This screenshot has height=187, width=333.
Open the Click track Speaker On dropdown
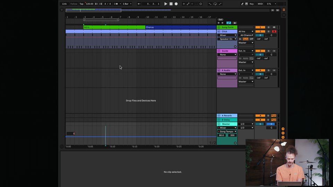pyautogui.click(x=227, y=39)
